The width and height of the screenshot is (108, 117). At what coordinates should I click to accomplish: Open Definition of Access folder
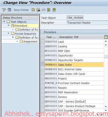tap(27, 37)
